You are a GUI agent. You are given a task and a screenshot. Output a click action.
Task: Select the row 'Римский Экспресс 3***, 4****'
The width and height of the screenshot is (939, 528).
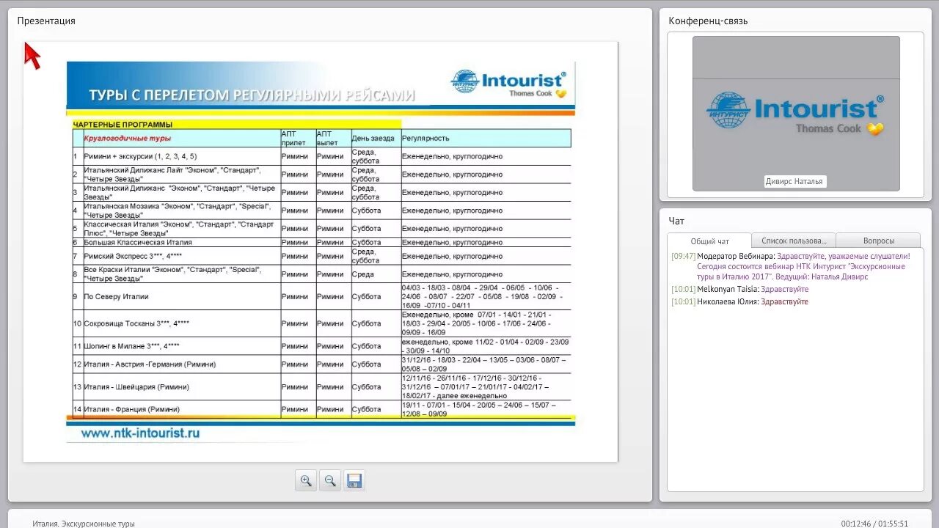click(321, 256)
